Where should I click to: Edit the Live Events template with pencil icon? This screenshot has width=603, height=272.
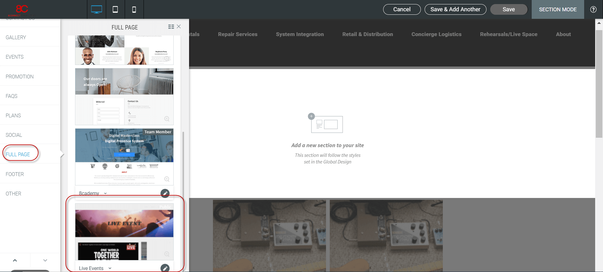[165, 268]
